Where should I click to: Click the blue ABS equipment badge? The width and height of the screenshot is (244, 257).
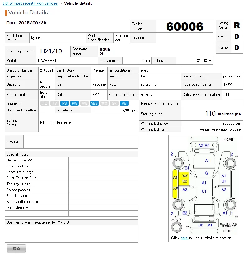[94, 103]
